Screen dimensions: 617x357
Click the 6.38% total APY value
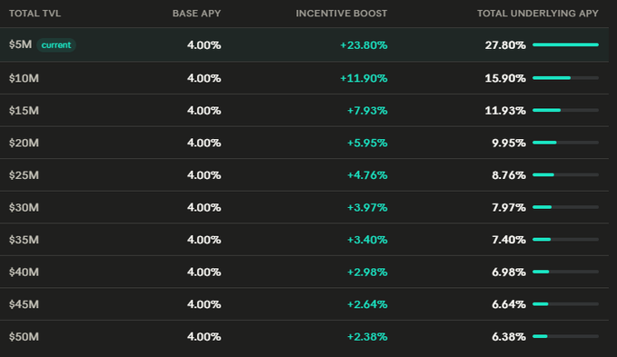509,336
